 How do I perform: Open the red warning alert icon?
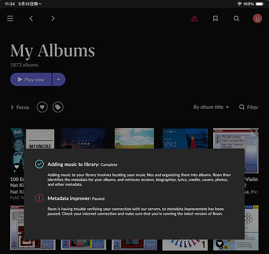click(194, 18)
